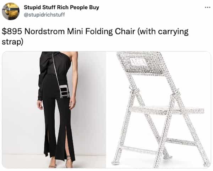This screenshot has height=171, width=213.
Task: Click the crystal carrying strap across the model's chest
Action: click(x=56, y=70)
